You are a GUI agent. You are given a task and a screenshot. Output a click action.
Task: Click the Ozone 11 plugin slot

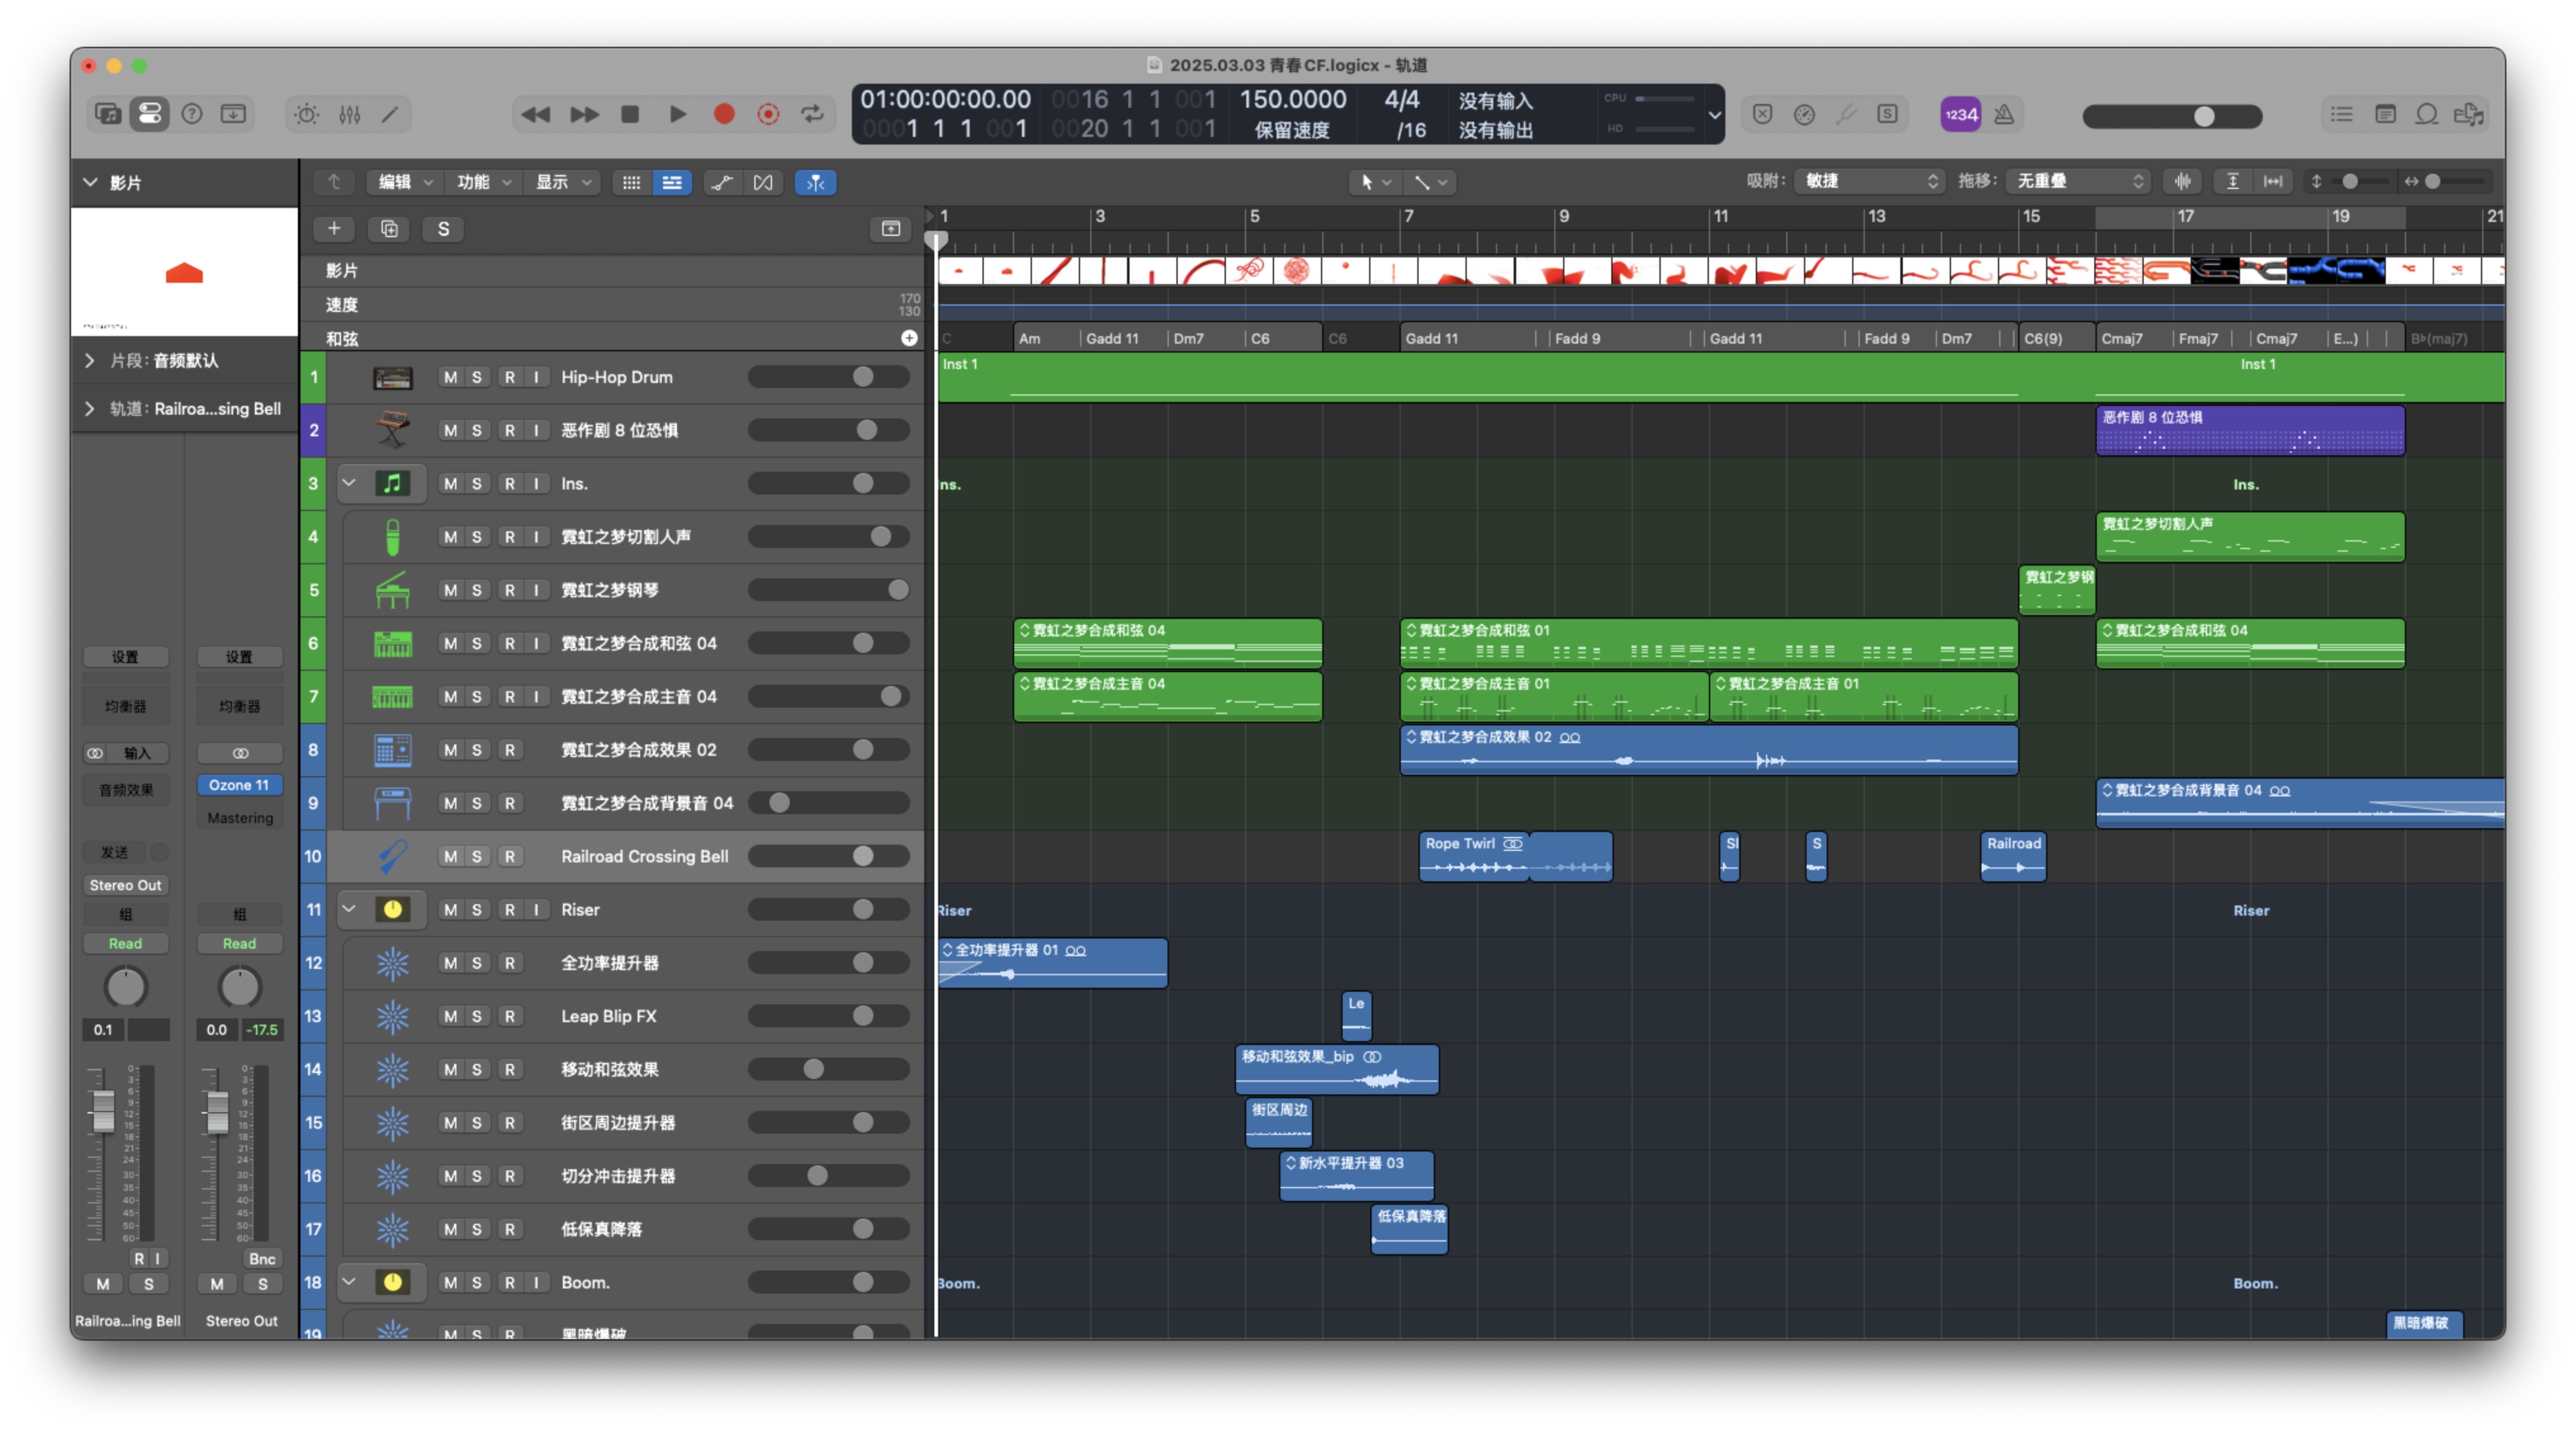tap(239, 785)
